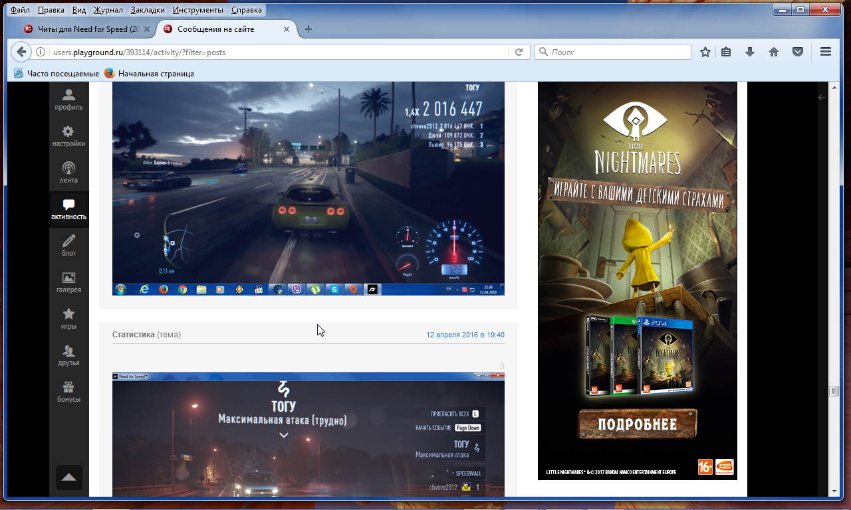Viewport: 851px width, 510px height.
Task: Open the Pocket icon in toolbar
Action: pos(798,52)
